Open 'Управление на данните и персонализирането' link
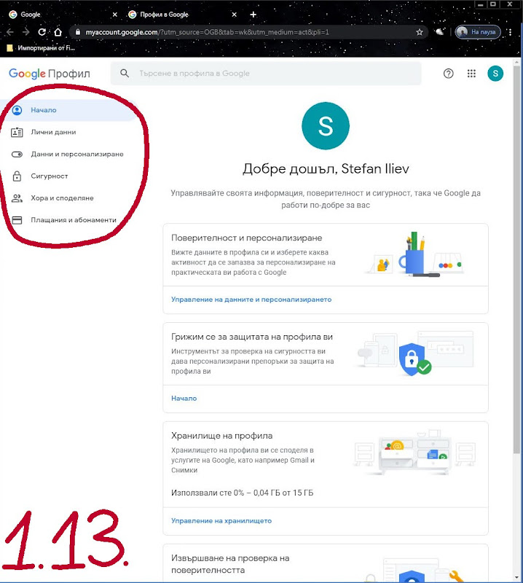This screenshot has width=523, height=583. click(x=251, y=300)
